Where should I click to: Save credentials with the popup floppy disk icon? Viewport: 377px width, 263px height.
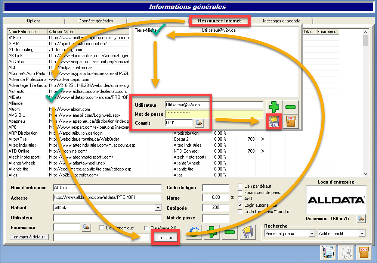tap(274, 121)
